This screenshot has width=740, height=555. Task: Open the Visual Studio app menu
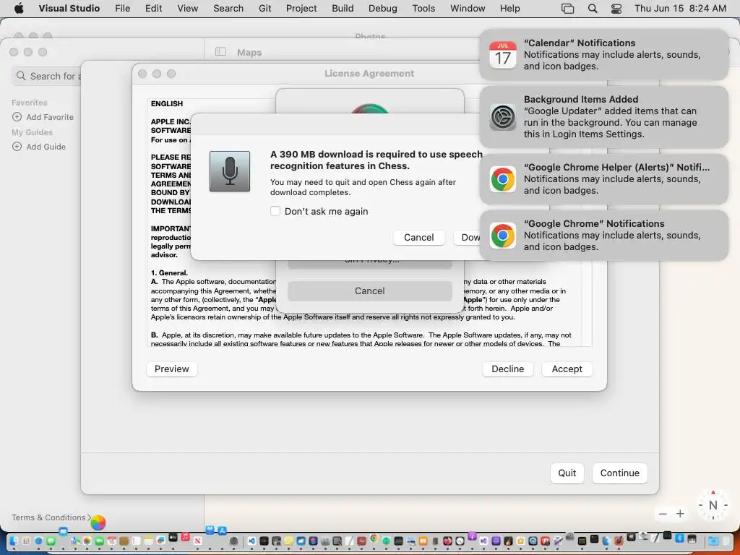click(69, 9)
